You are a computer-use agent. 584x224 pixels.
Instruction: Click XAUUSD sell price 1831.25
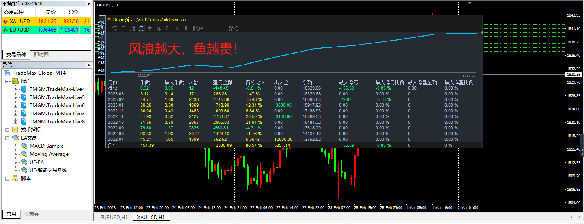pyautogui.click(x=47, y=21)
